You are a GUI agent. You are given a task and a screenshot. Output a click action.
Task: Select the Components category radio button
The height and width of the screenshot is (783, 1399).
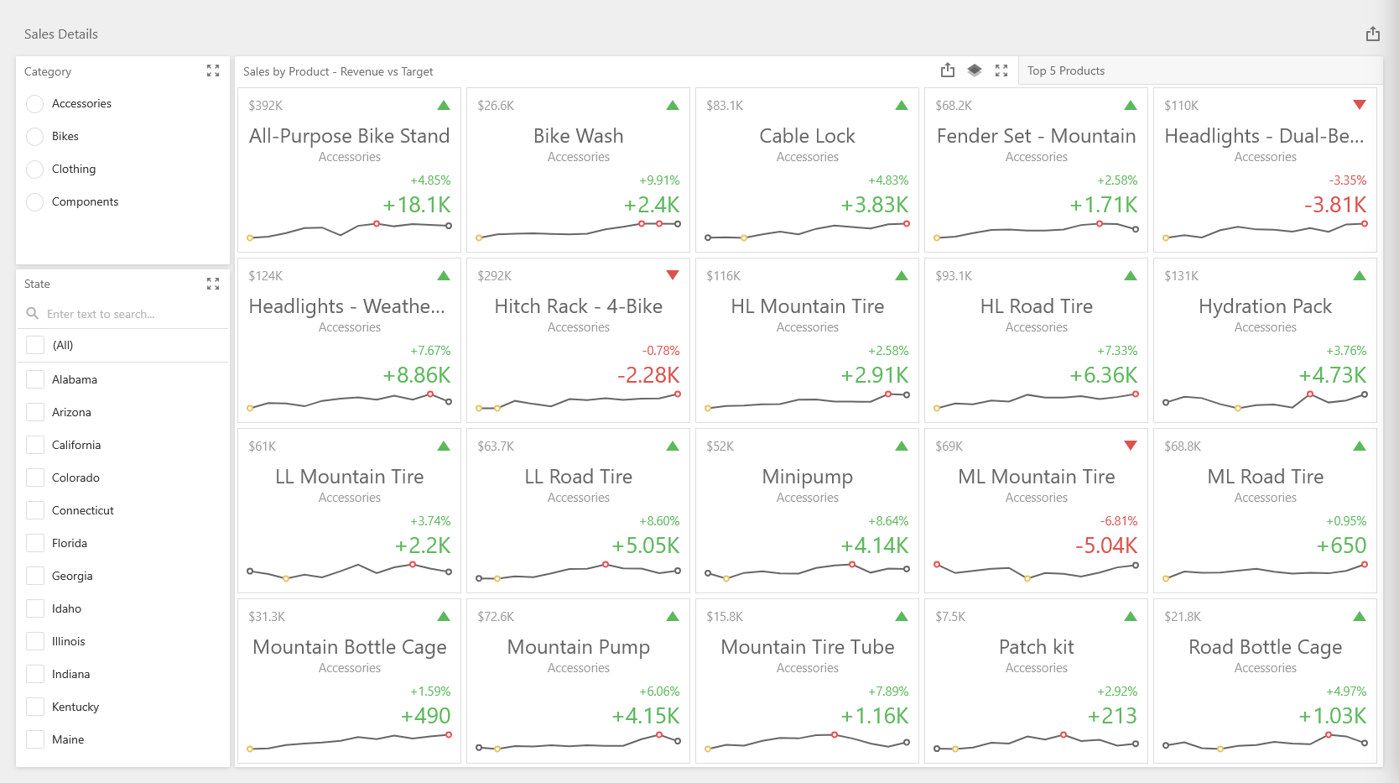click(35, 202)
